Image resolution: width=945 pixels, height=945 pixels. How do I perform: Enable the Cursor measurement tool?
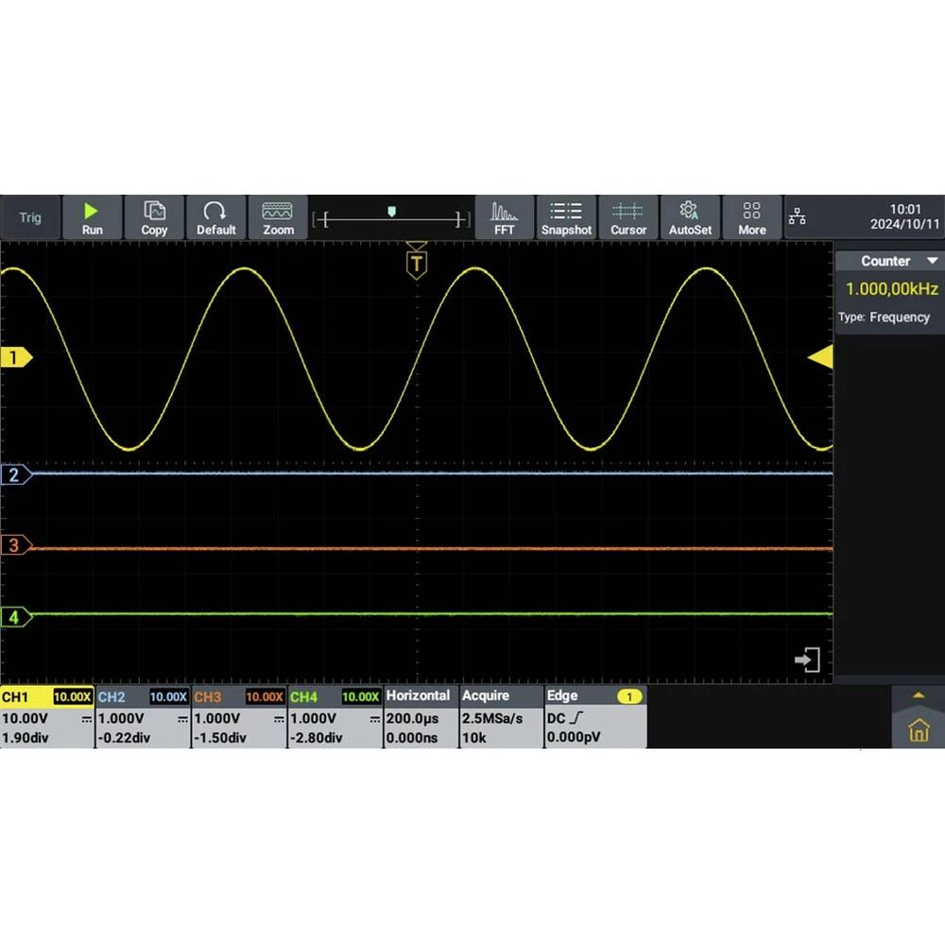coord(628,218)
